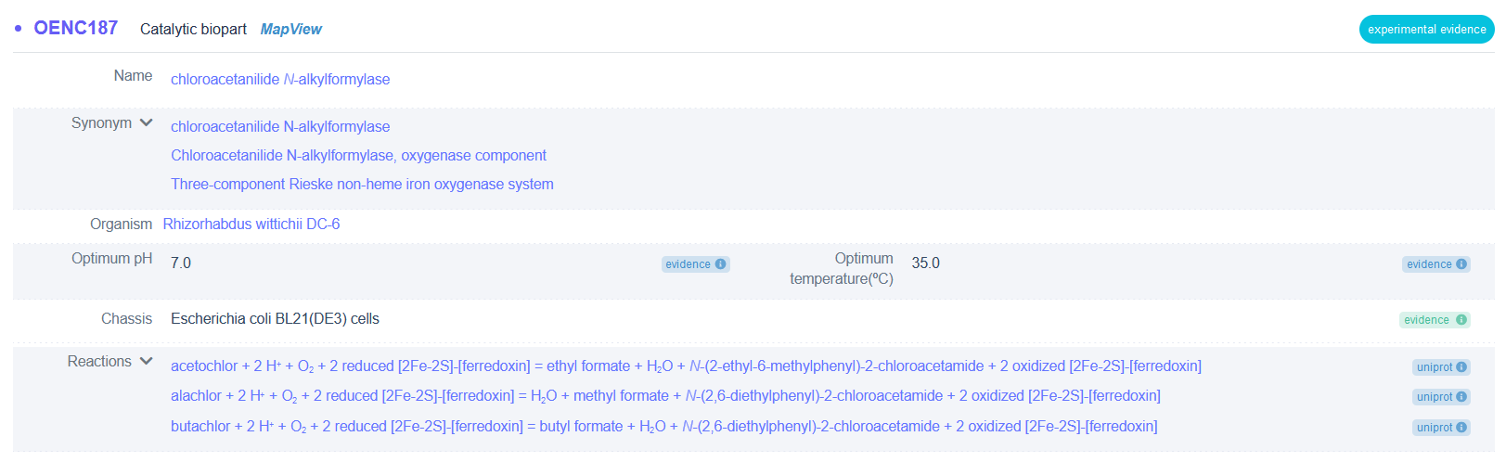Click the bullet dot before OENC187
1506x462 pixels.
pos(18,29)
